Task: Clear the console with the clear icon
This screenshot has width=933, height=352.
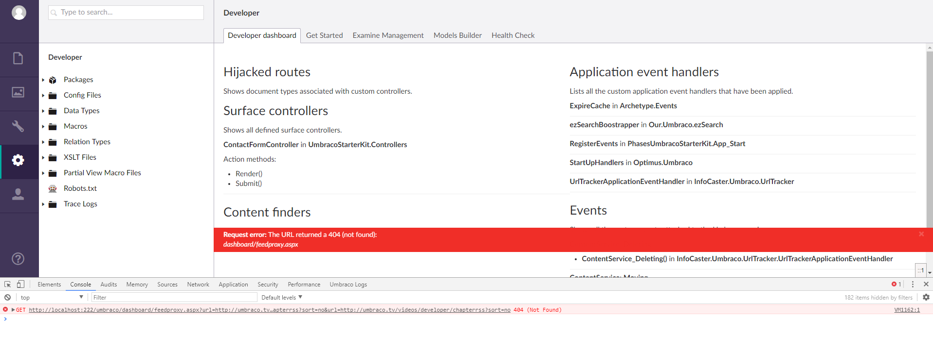Action: (7, 298)
